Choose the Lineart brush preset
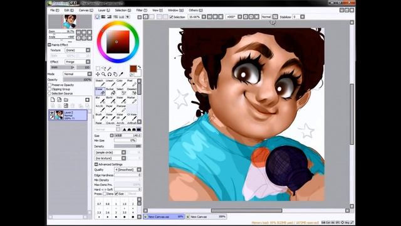This screenshot has width=401, height=226. (x=110, y=83)
